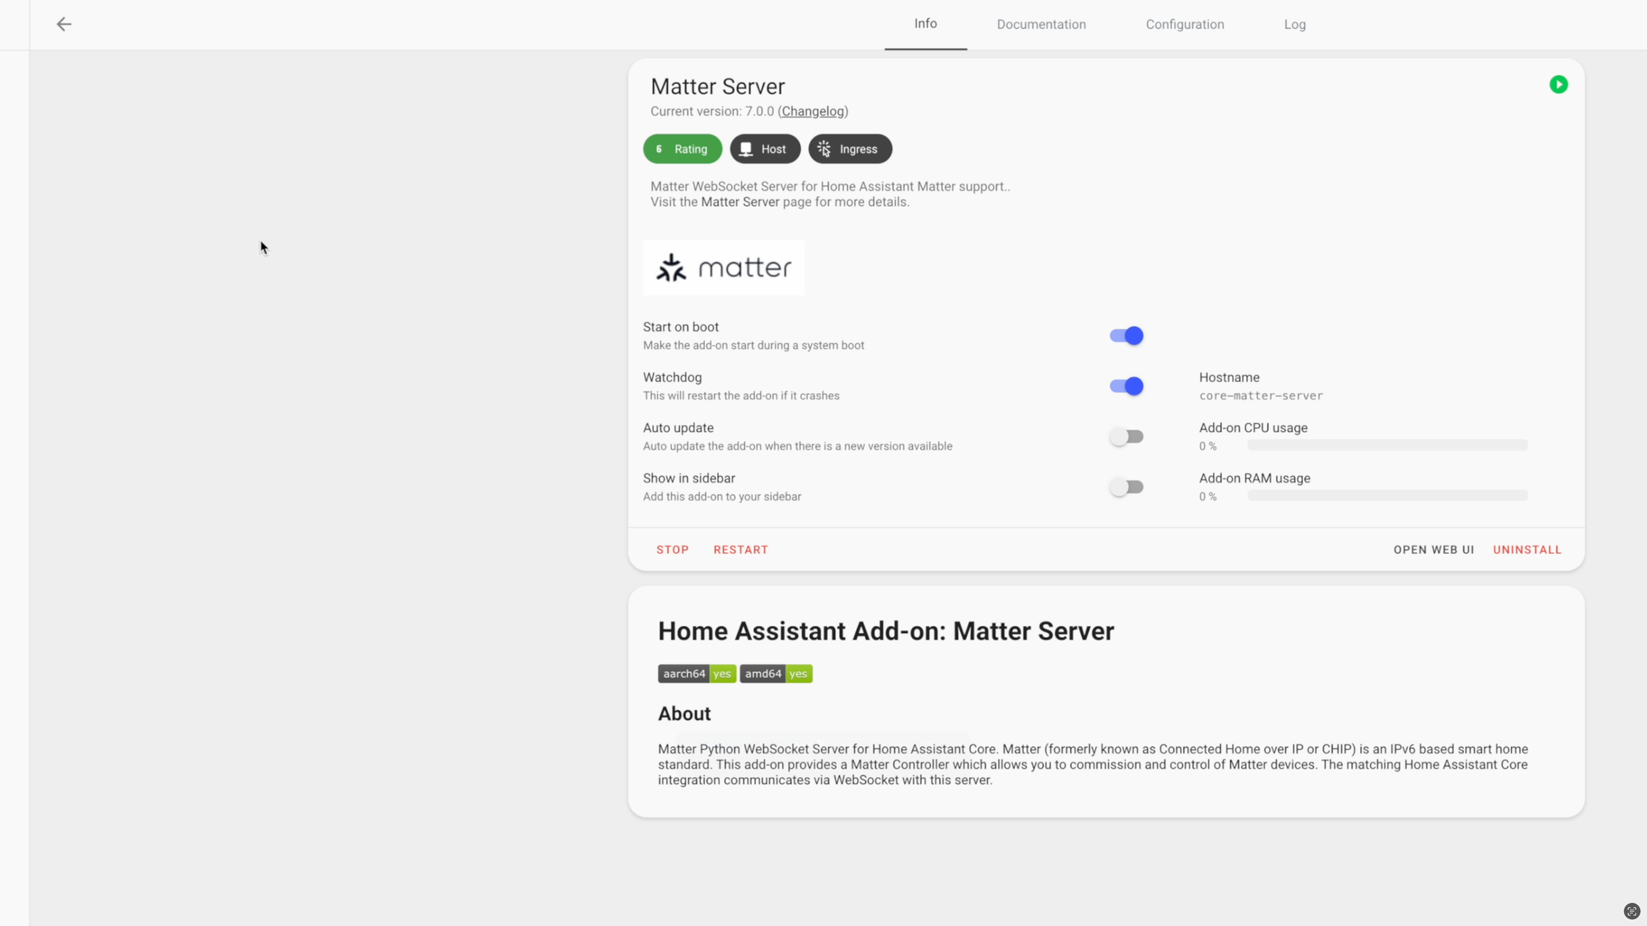Screen dimensions: 1647x926
Task: Click the amd64 yes badge
Action: (776, 673)
